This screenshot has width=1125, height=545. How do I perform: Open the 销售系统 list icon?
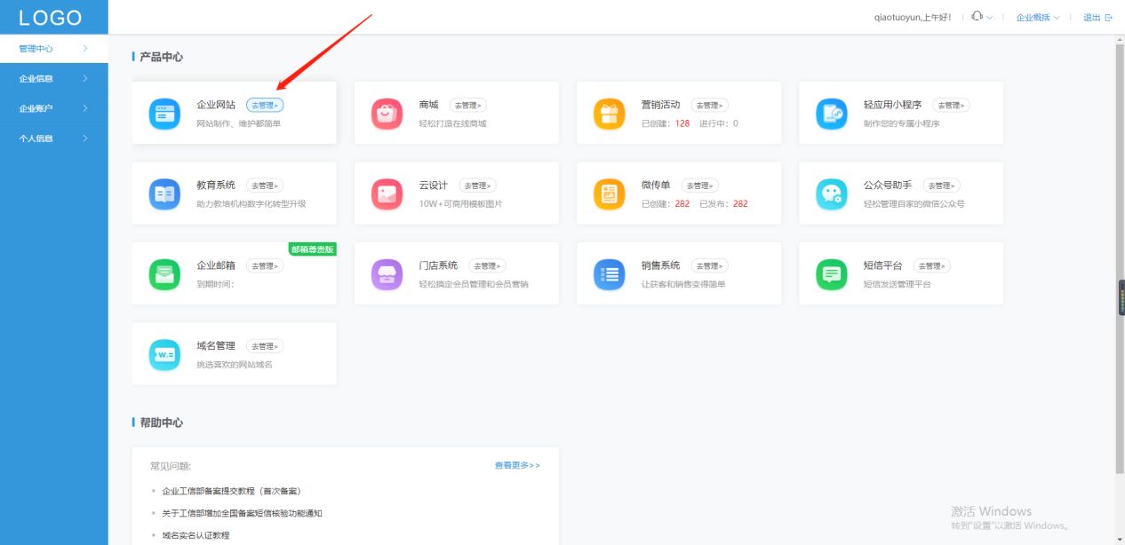pos(609,272)
